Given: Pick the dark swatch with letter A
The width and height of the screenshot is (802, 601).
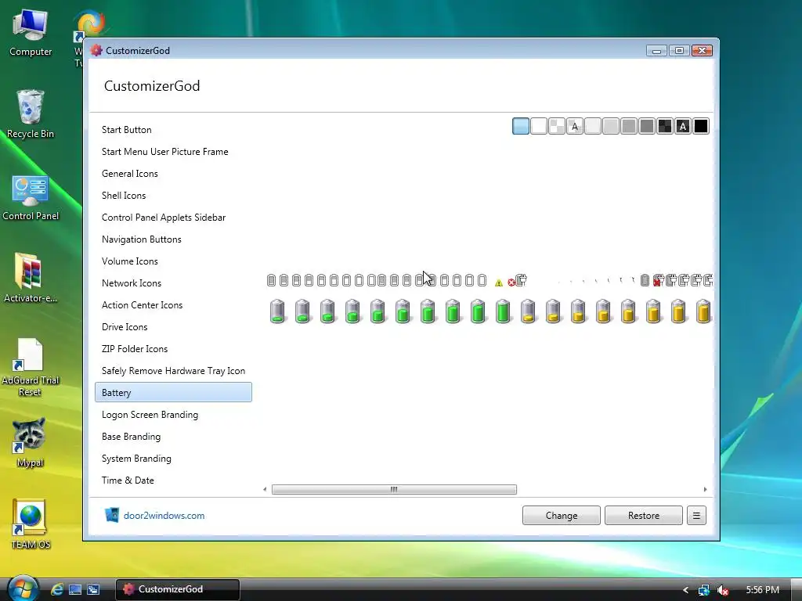Looking at the screenshot, I should [x=683, y=126].
